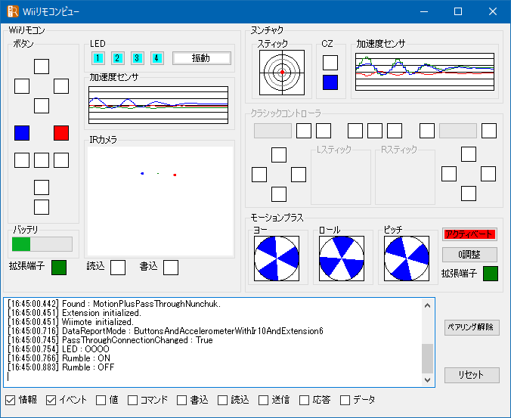Screen dimensions: 511x418
Task: Click log line 'Wiimote initialized.'
Action: [70, 322]
